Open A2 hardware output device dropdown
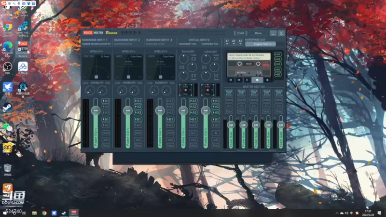Image resolution: width=386 pixels, height=217 pixels. 234,42
